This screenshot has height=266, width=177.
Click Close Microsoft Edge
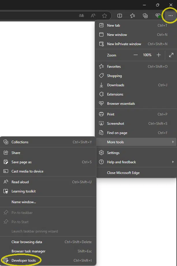[x=123, y=173]
